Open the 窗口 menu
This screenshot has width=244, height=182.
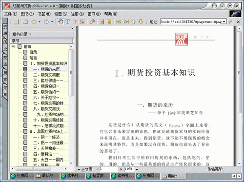coord(94,14)
